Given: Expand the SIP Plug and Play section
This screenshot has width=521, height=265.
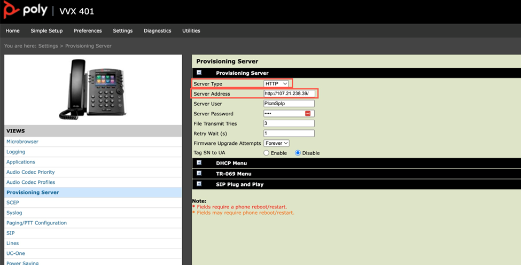Looking at the screenshot, I should 199,184.
